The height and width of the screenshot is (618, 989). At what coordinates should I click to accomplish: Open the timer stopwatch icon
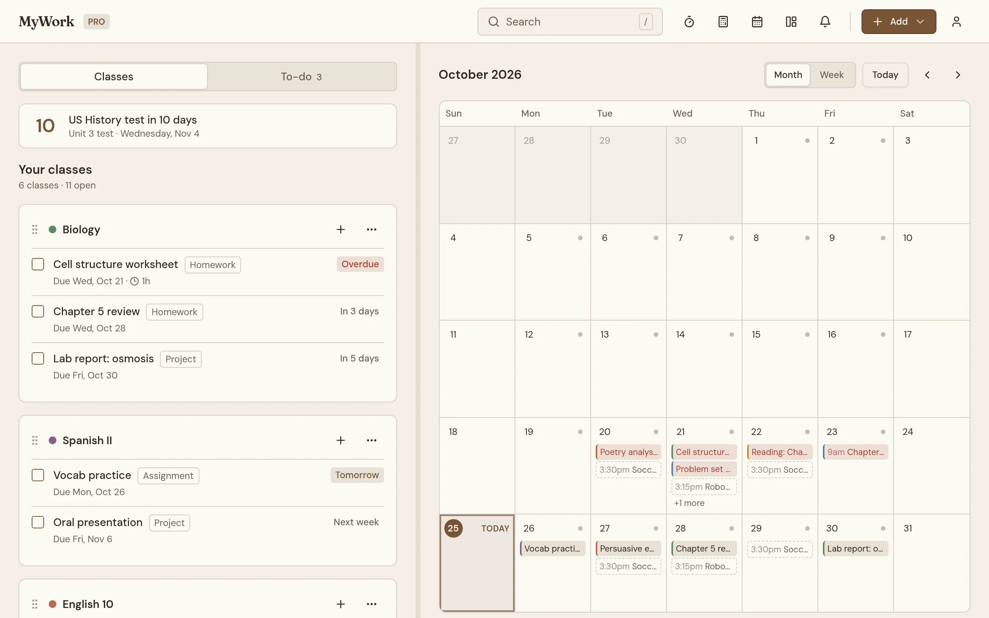(689, 22)
